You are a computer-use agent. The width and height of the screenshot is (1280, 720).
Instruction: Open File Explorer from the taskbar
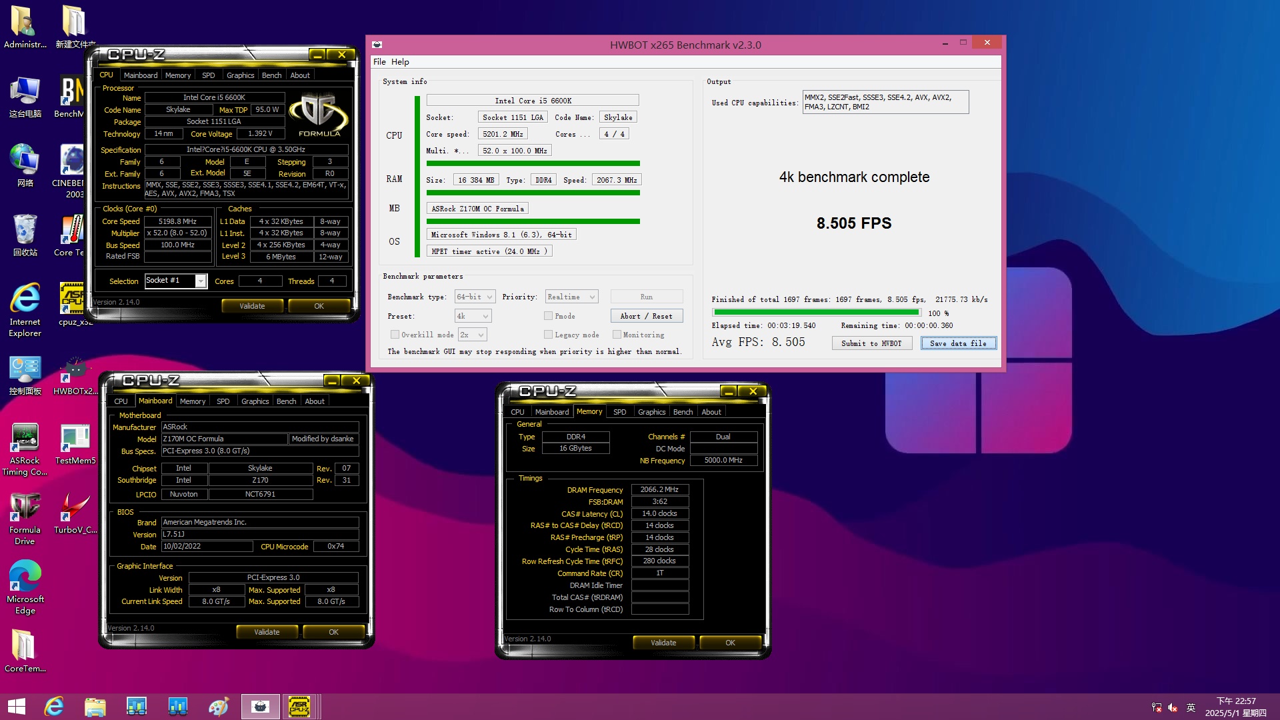(x=95, y=707)
